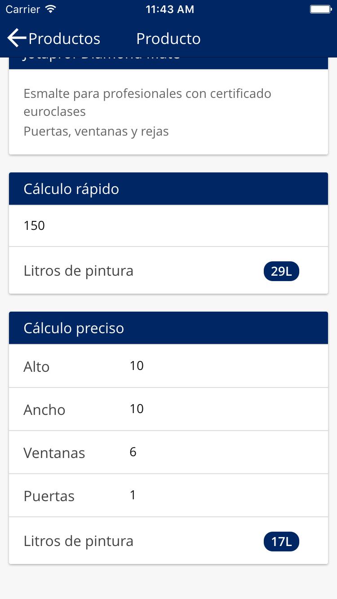This screenshot has height=599, width=337.
Task: Edit the Puertas count field
Action: click(225, 495)
